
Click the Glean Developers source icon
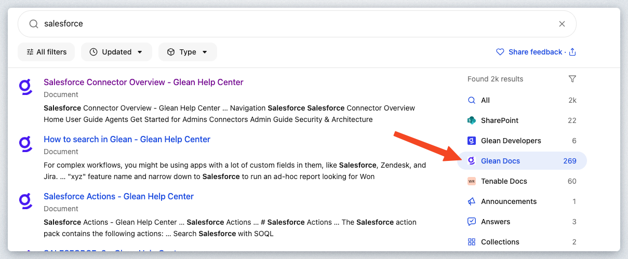point(472,141)
